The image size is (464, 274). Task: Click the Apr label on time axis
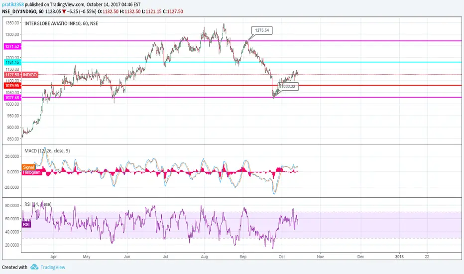tap(54, 257)
